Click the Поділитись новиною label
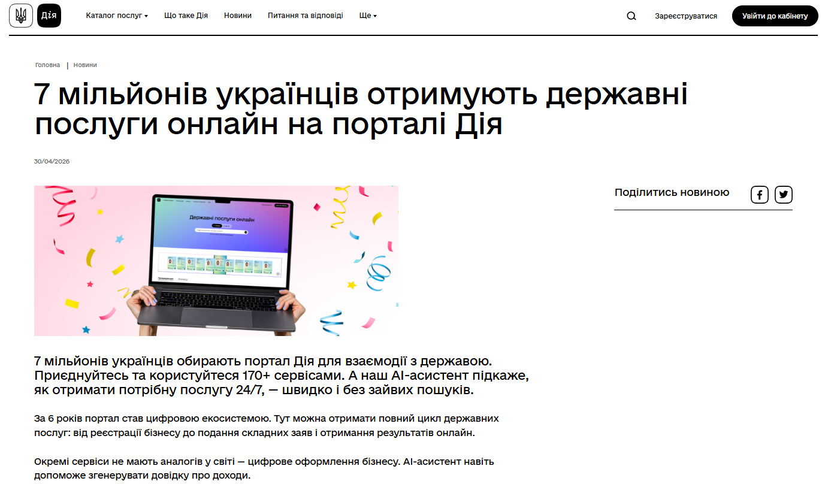The image size is (825, 484). pos(672,192)
